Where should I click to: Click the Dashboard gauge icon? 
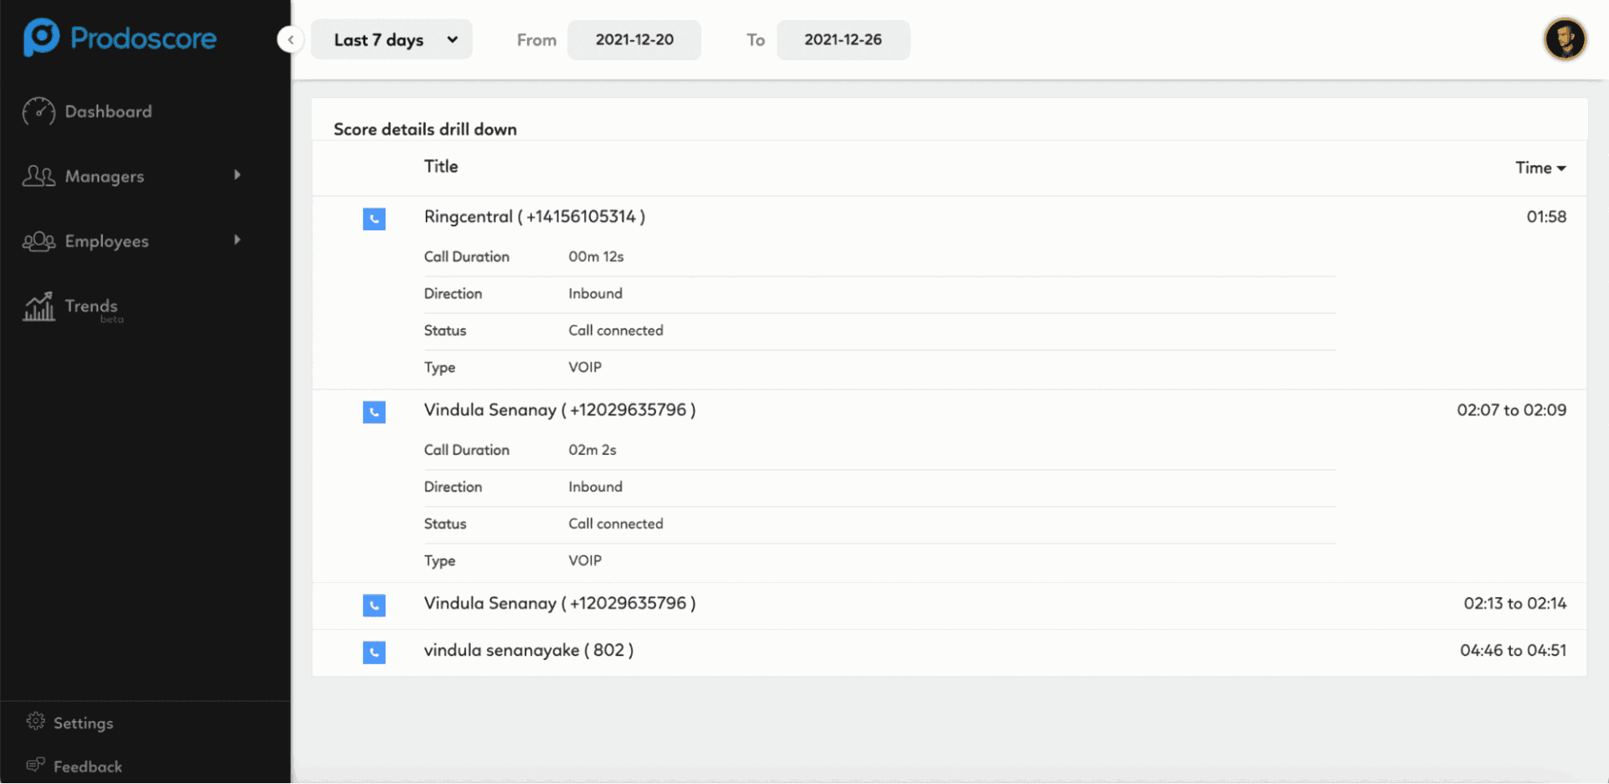click(39, 111)
